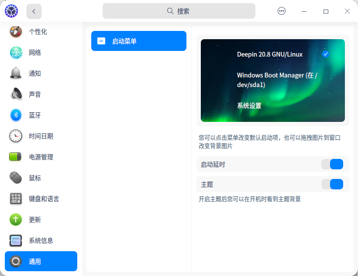This screenshot has width=358, height=276.
Task: Click the 通用 label in sidebar
Action: pos(35,262)
